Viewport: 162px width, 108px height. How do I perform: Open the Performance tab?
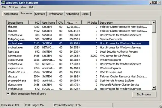tap(55, 14)
